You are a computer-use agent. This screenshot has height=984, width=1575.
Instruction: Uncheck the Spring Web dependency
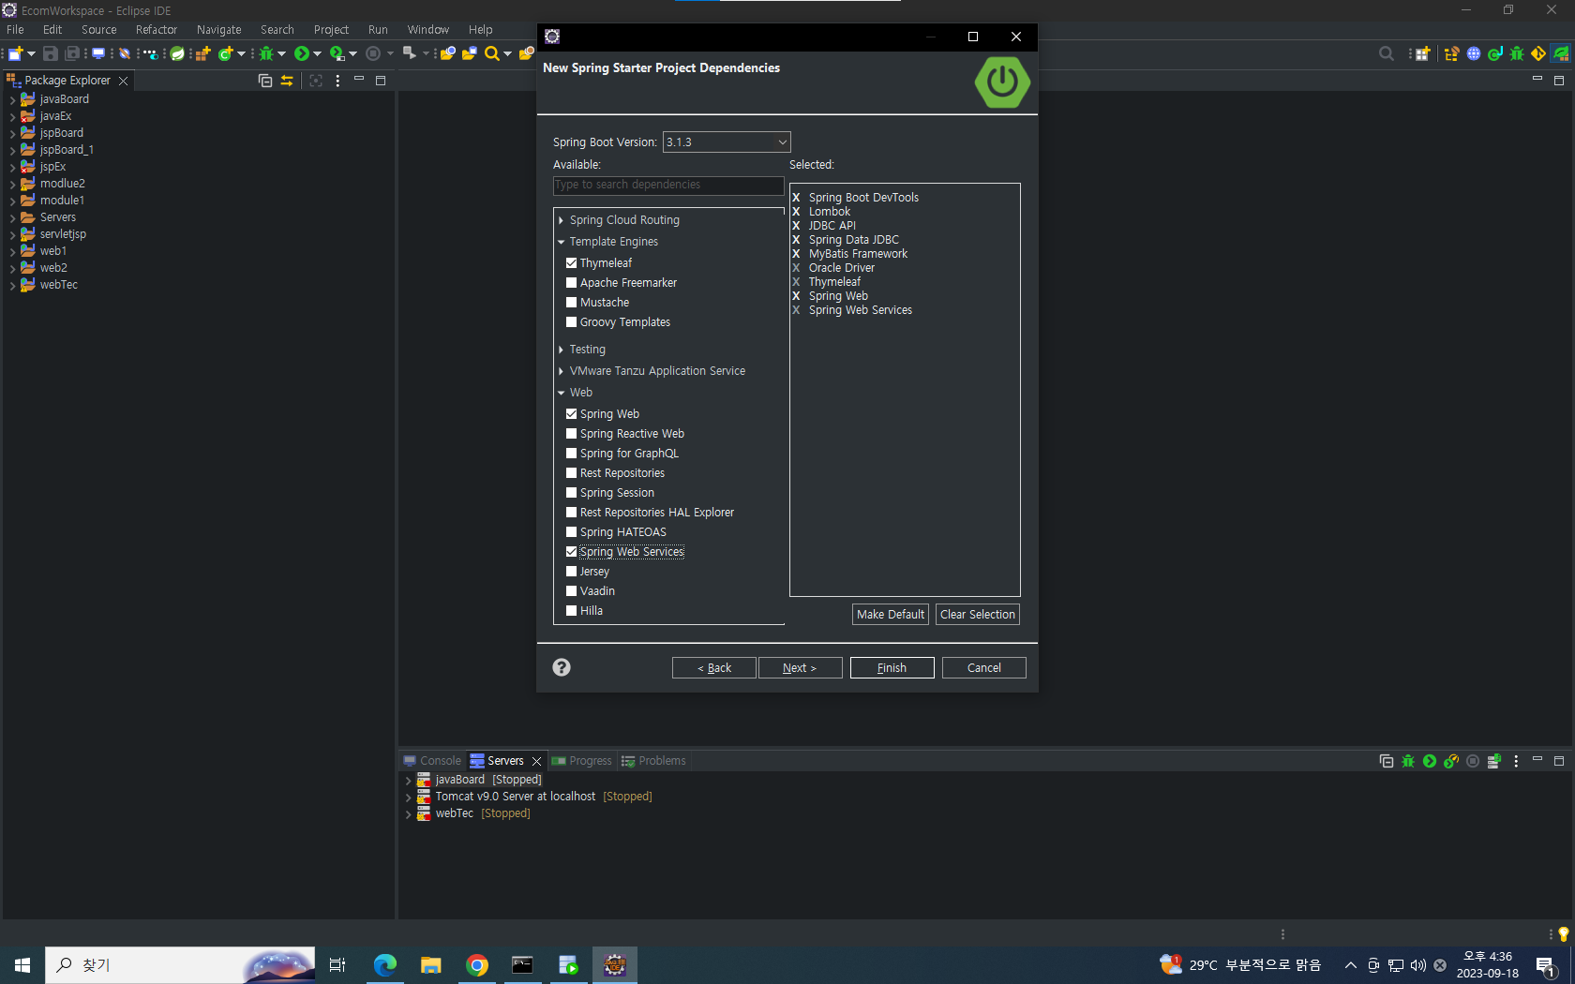(x=571, y=414)
